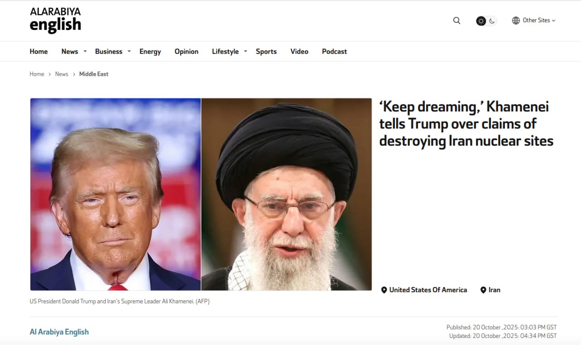Image resolution: width=581 pixels, height=352 pixels.
Task: Open the Podcast section
Action: (335, 52)
